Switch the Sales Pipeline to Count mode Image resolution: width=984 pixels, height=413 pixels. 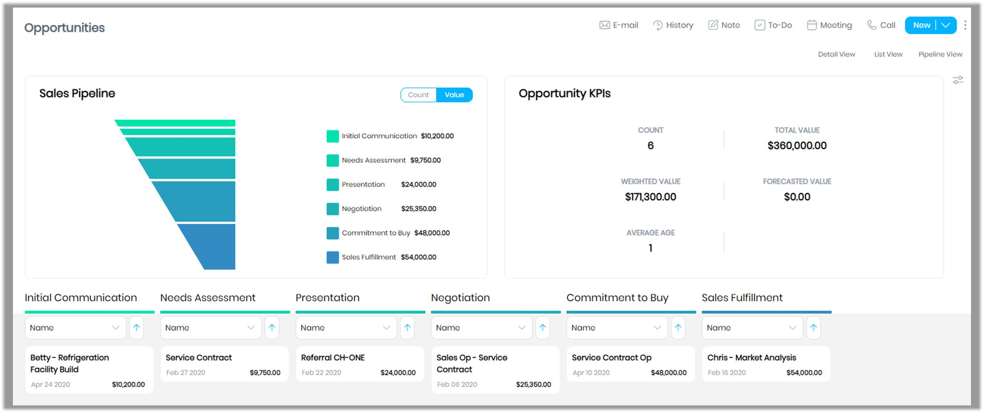tap(418, 95)
